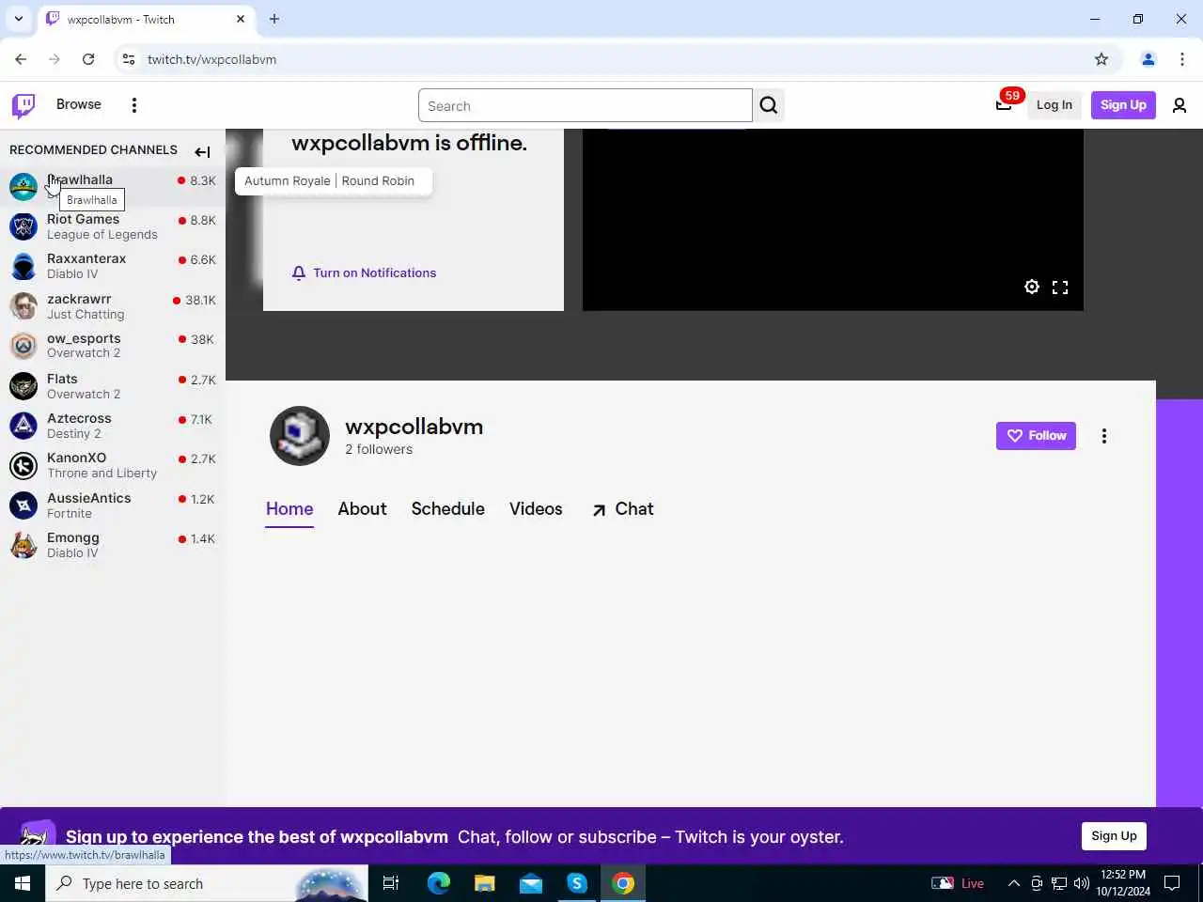The image size is (1203, 902).
Task: Open Task View on taskbar
Action: [391, 883]
